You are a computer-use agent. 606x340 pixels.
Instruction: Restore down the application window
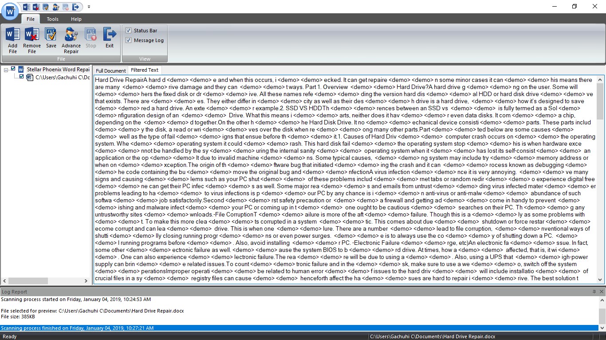click(575, 6)
